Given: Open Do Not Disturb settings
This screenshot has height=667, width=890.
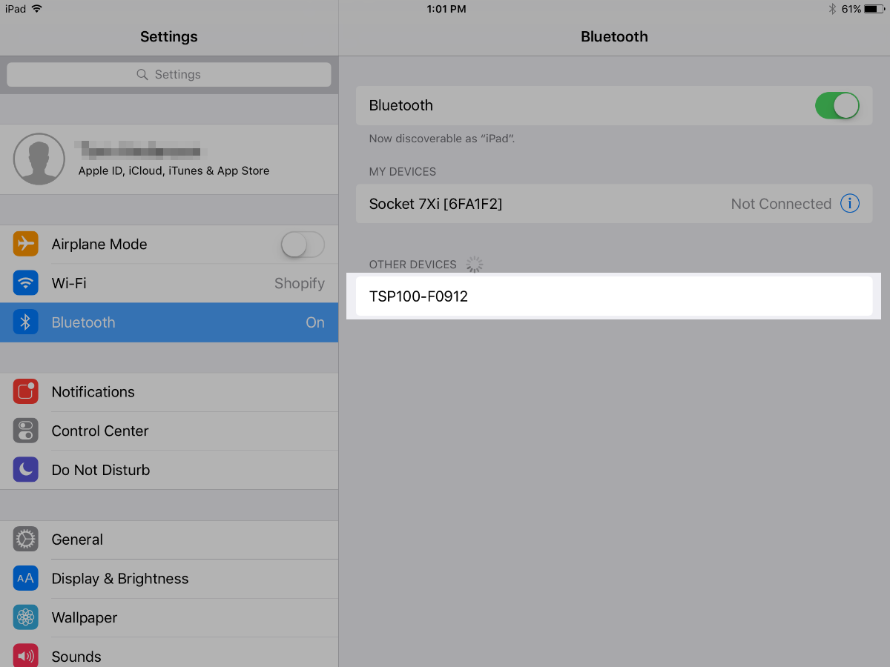Looking at the screenshot, I should pos(169,470).
